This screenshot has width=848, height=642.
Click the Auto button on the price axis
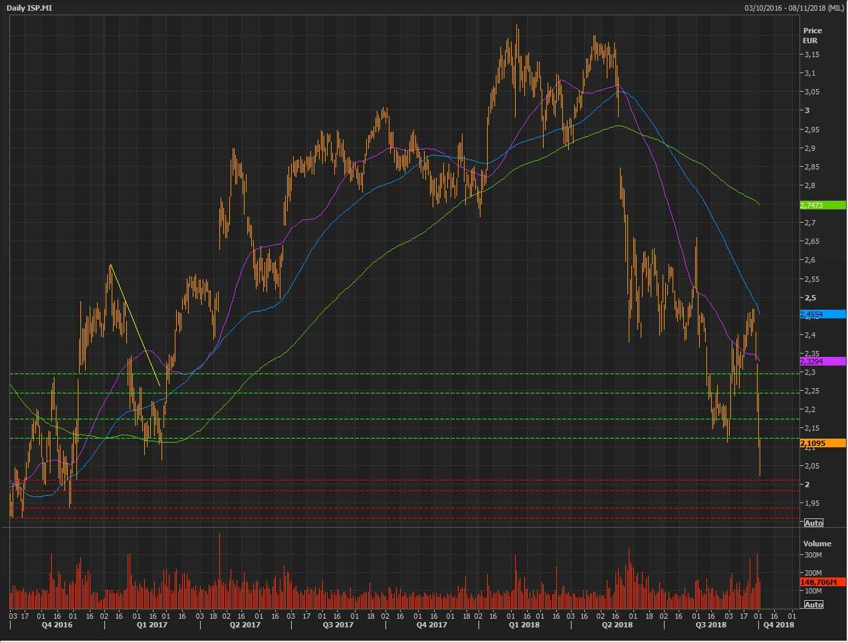click(813, 523)
